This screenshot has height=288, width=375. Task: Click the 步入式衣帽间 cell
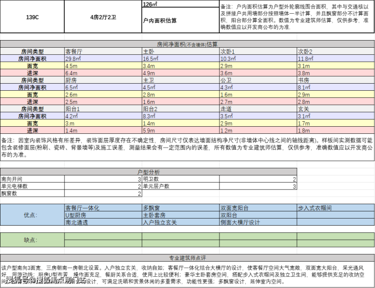(336, 207)
